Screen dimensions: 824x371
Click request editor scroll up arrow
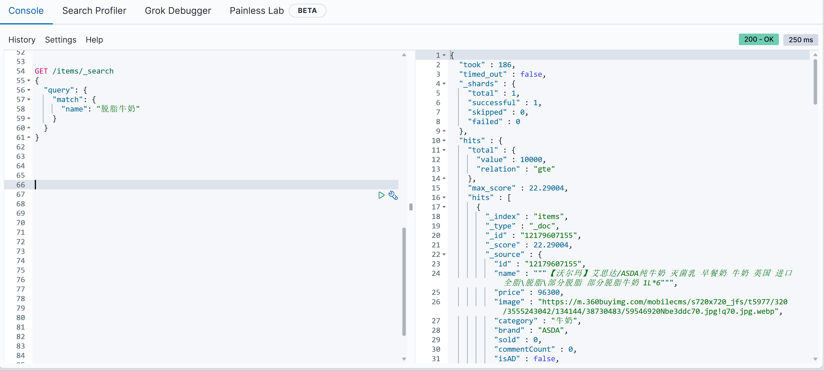point(404,55)
